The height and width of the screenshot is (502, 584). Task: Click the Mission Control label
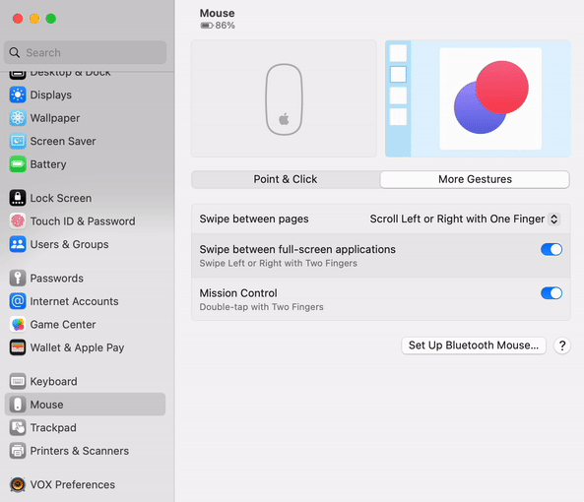point(238,293)
